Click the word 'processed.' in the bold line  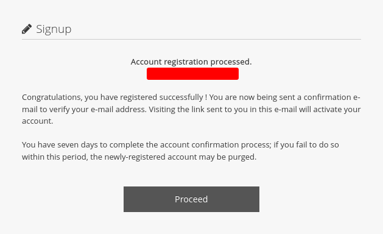tap(231, 62)
